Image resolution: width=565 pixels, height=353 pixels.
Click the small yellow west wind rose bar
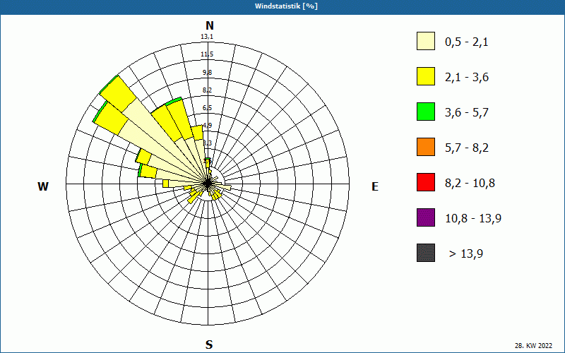coord(166,184)
